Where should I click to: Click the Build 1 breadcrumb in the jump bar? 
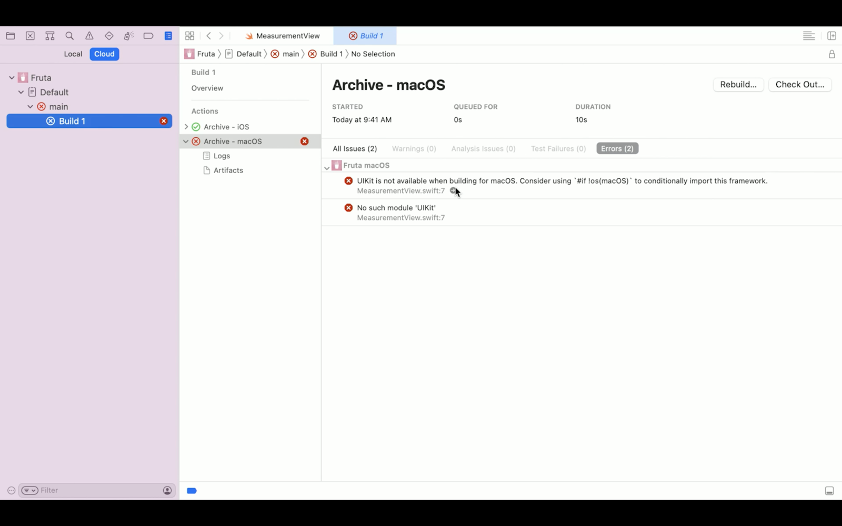(326, 54)
